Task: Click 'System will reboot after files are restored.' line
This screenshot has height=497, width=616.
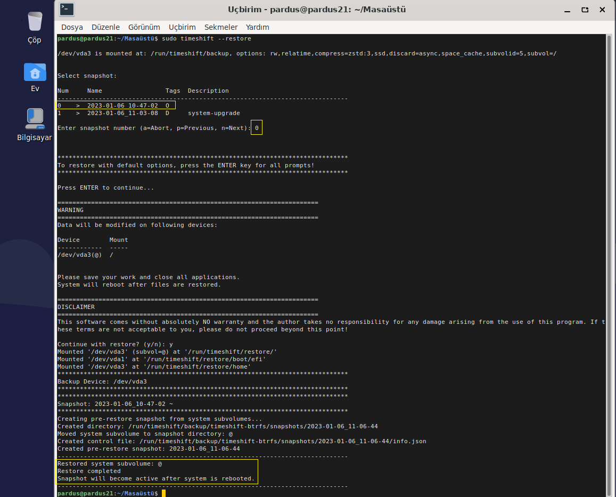Action: 139,284
